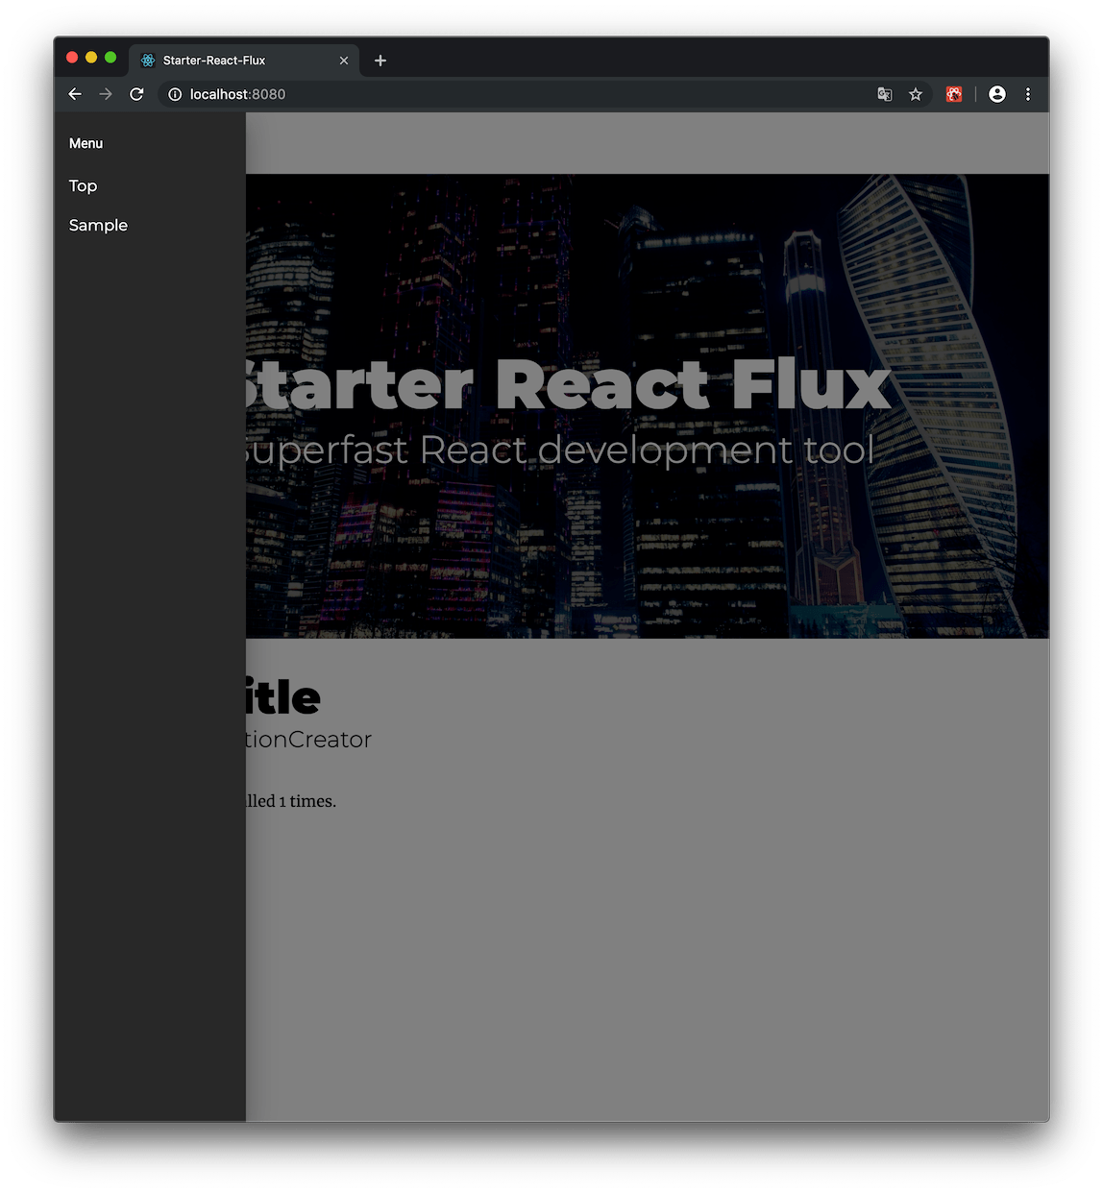Select the Starter-React-Flux browser tab
Image resolution: width=1103 pixels, height=1193 pixels.
(244, 60)
